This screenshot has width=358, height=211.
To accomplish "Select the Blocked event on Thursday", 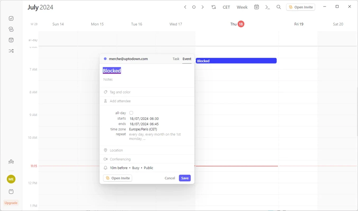I will click(236, 61).
